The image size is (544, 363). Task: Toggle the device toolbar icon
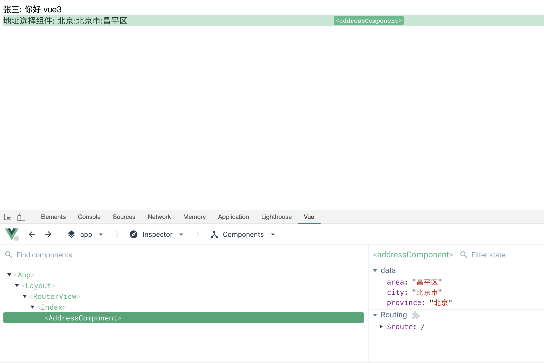point(21,217)
